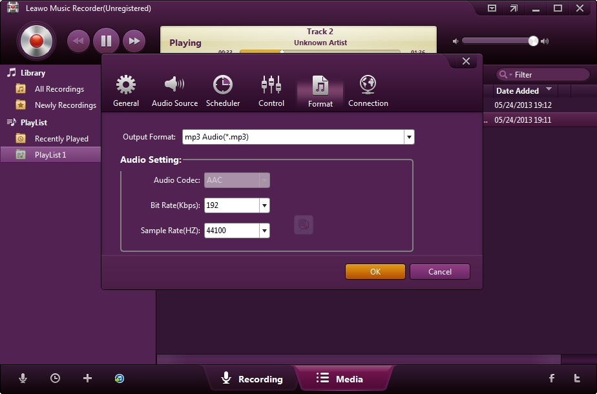Image resolution: width=597 pixels, height=394 pixels.
Task: Expand the Output Format dropdown
Action: click(409, 137)
